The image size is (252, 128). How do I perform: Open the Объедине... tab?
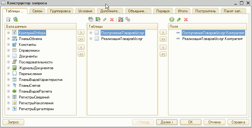[138, 11]
